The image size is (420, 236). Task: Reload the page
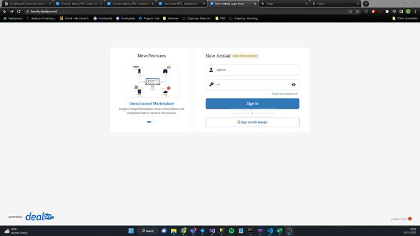point(19,12)
